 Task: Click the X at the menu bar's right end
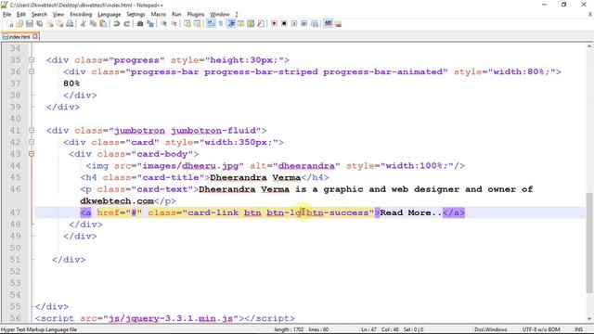[590, 15]
